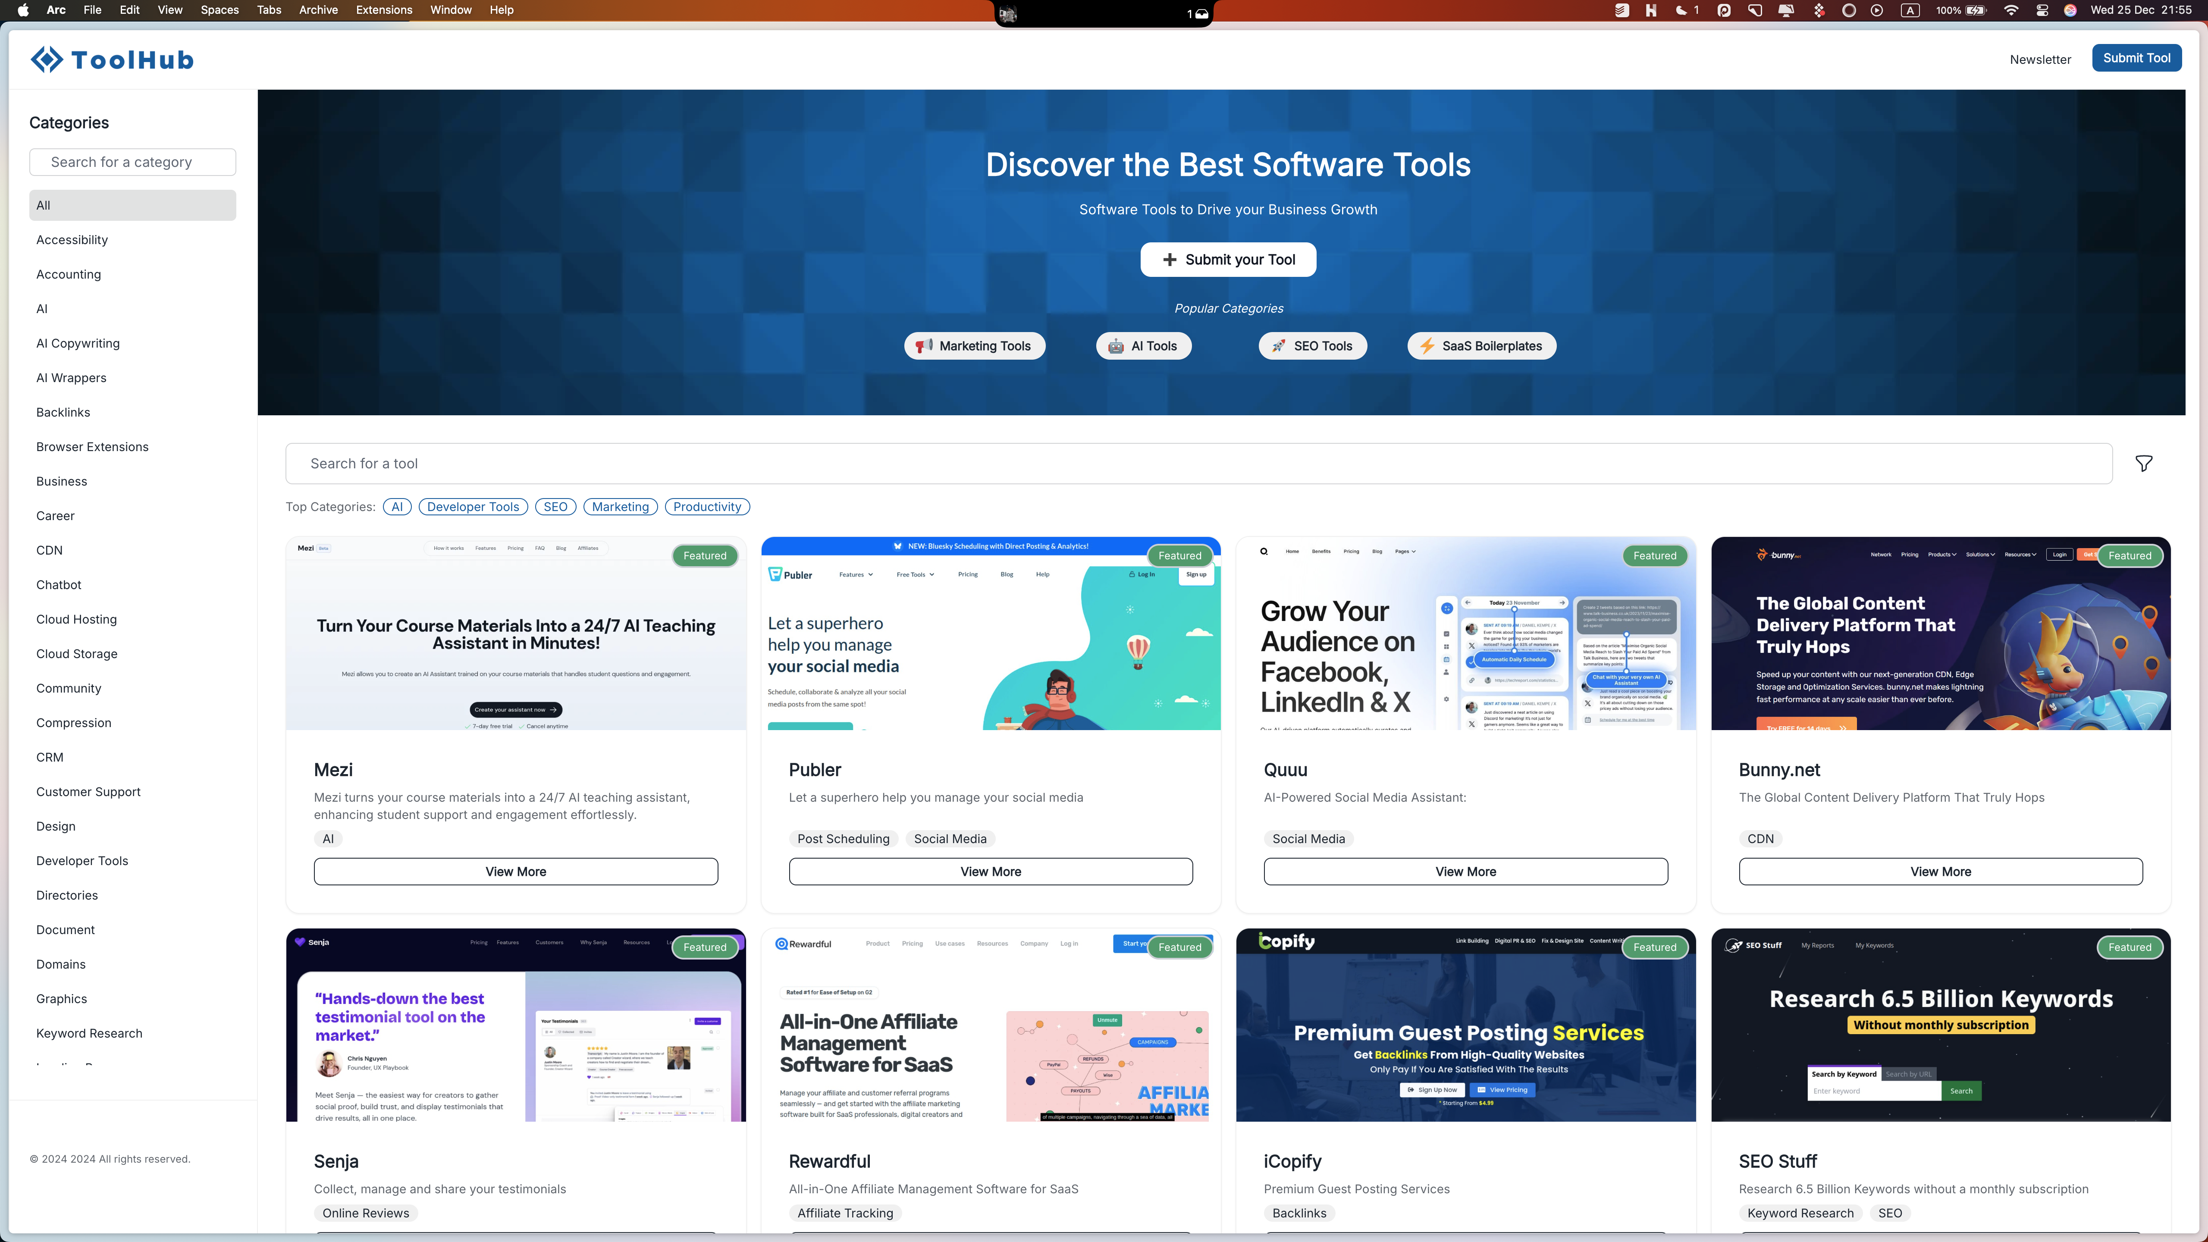Open Wi-Fi icon in menu bar
This screenshot has height=1242, width=2208.
(x=2010, y=10)
